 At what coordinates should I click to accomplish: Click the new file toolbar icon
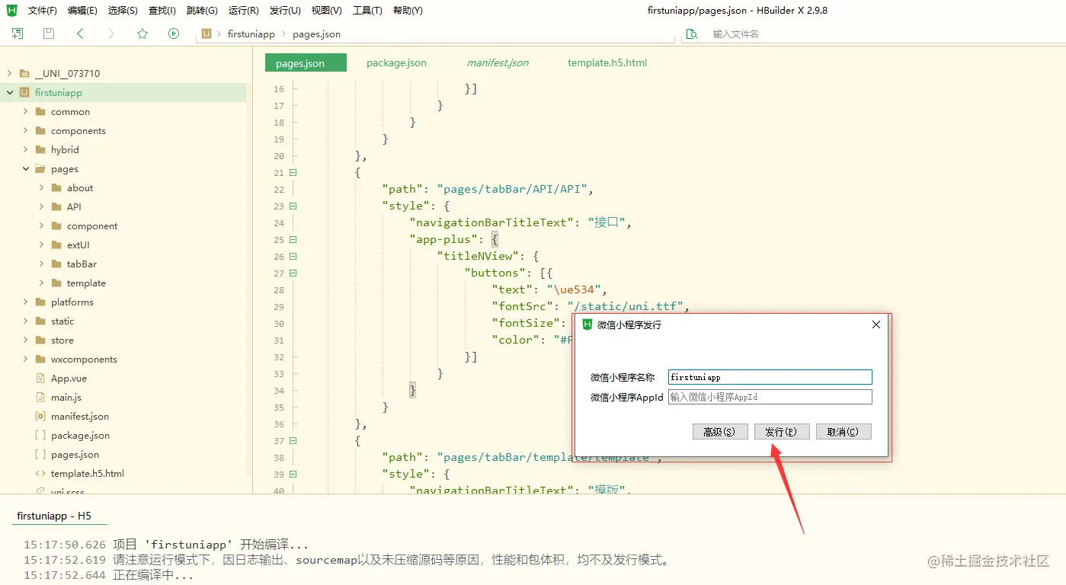coord(18,34)
